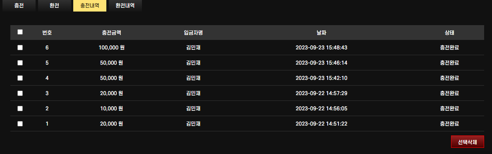Click the 충전금액 column header

click(111, 33)
